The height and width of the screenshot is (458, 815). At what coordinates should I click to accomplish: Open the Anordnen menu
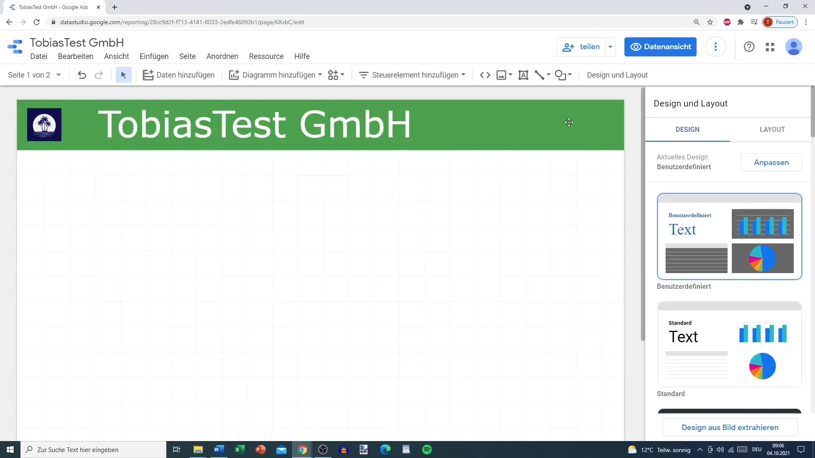click(x=222, y=56)
